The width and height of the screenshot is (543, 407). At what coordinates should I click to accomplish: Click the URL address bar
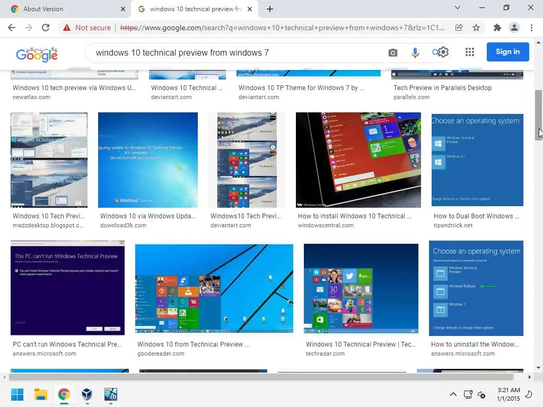(x=282, y=28)
